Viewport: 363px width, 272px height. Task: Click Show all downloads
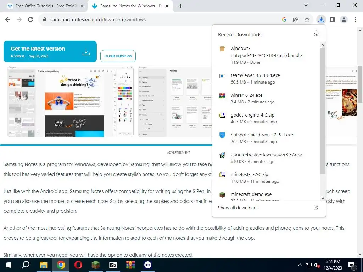238,208
